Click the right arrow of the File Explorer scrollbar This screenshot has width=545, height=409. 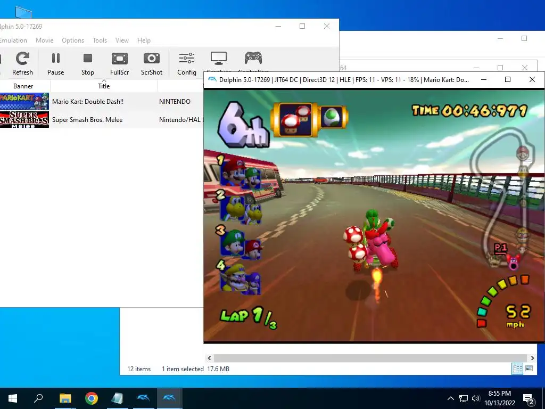click(532, 358)
